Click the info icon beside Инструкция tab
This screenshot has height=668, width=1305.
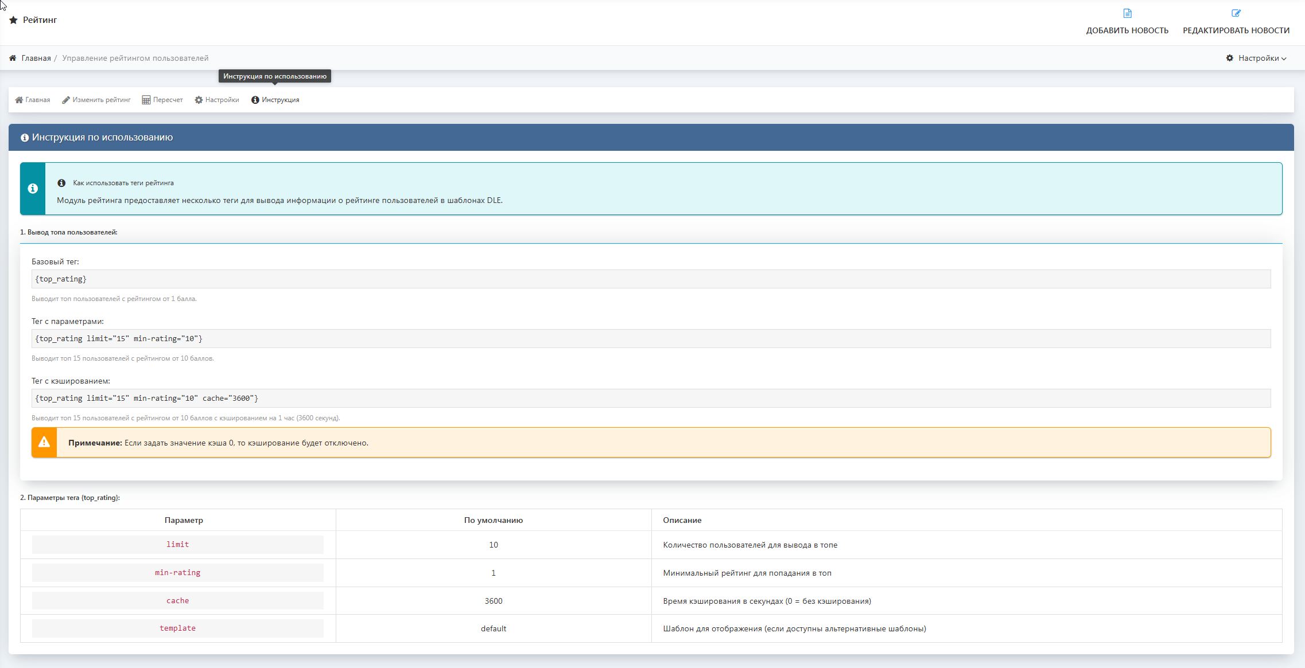pyautogui.click(x=255, y=100)
